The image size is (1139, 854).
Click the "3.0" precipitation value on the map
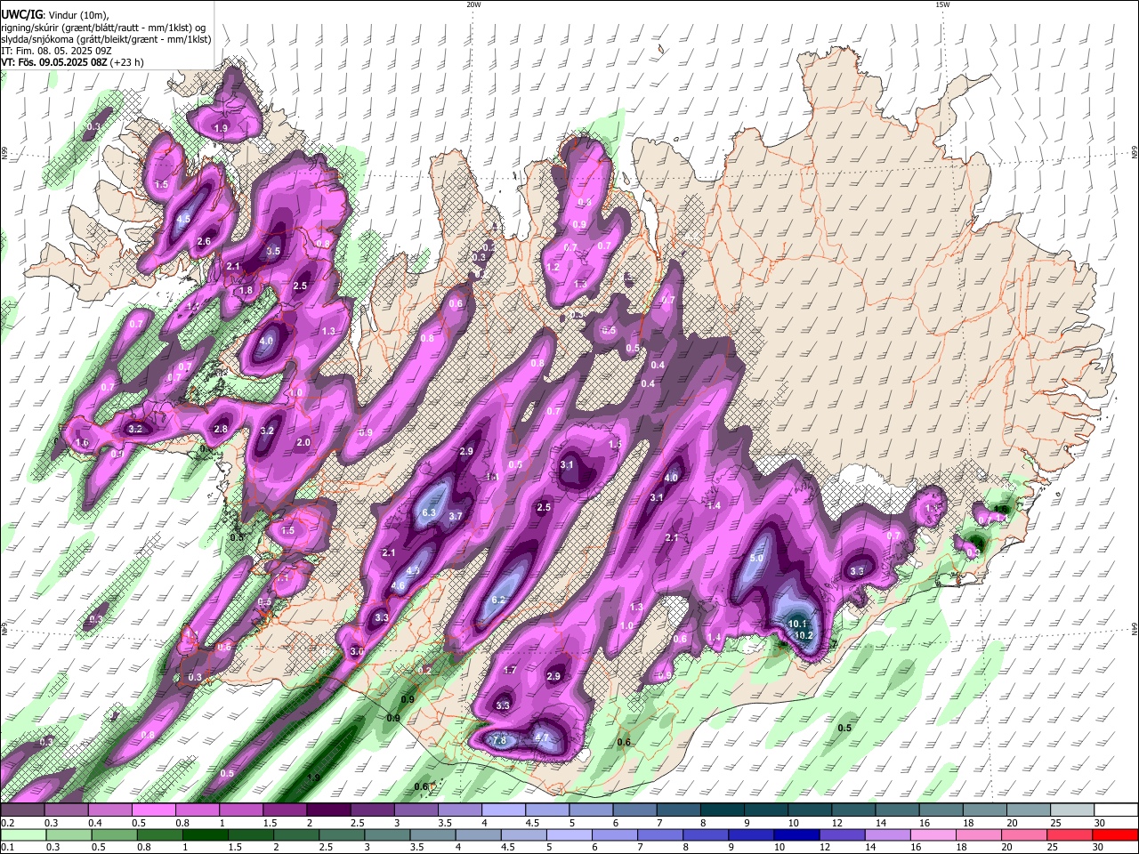coord(357,652)
